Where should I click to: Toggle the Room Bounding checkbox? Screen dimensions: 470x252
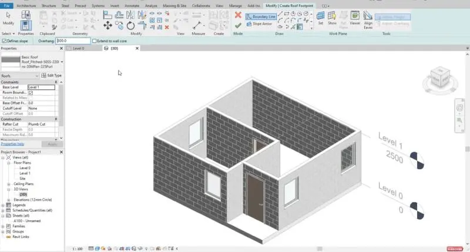pyautogui.click(x=31, y=93)
